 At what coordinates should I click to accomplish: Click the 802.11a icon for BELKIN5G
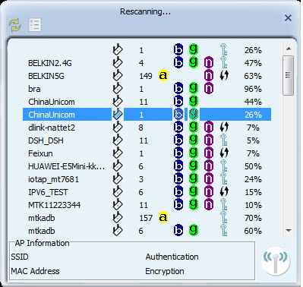click(163, 76)
